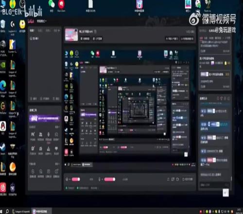Open the PK battle tool
Screen dimensions: 243x214
click(33, 136)
